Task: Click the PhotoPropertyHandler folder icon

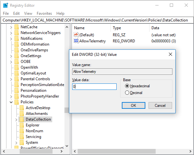Action: coord(16,96)
